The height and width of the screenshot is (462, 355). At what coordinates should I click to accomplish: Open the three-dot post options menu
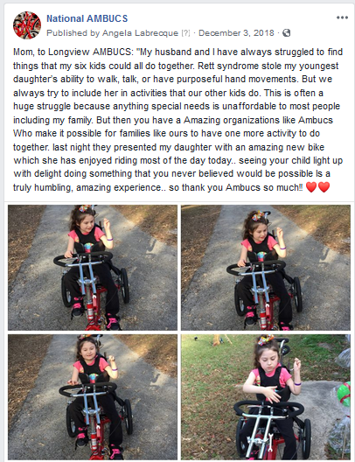(342, 17)
